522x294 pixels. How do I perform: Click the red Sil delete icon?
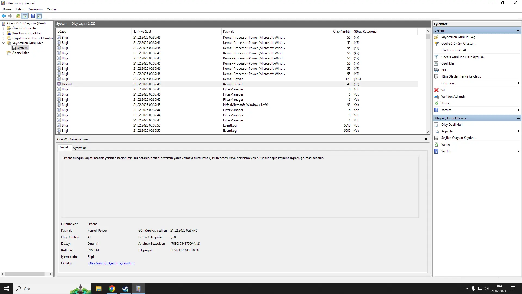tap(436, 90)
